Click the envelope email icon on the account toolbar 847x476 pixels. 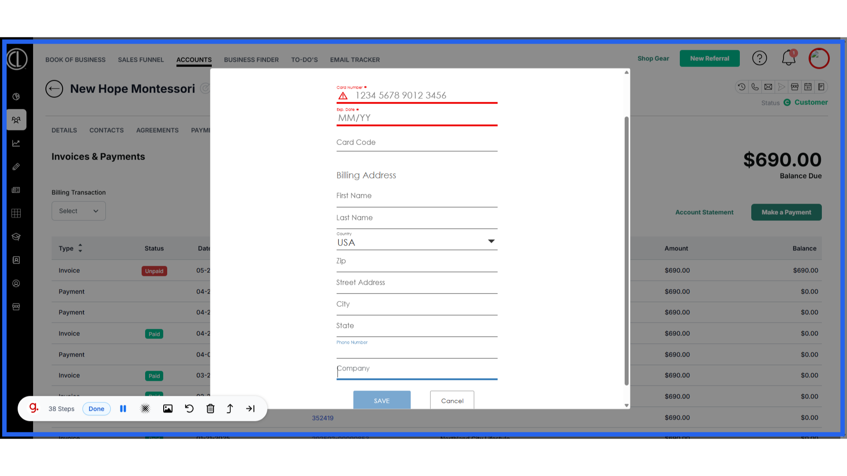coord(768,87)
